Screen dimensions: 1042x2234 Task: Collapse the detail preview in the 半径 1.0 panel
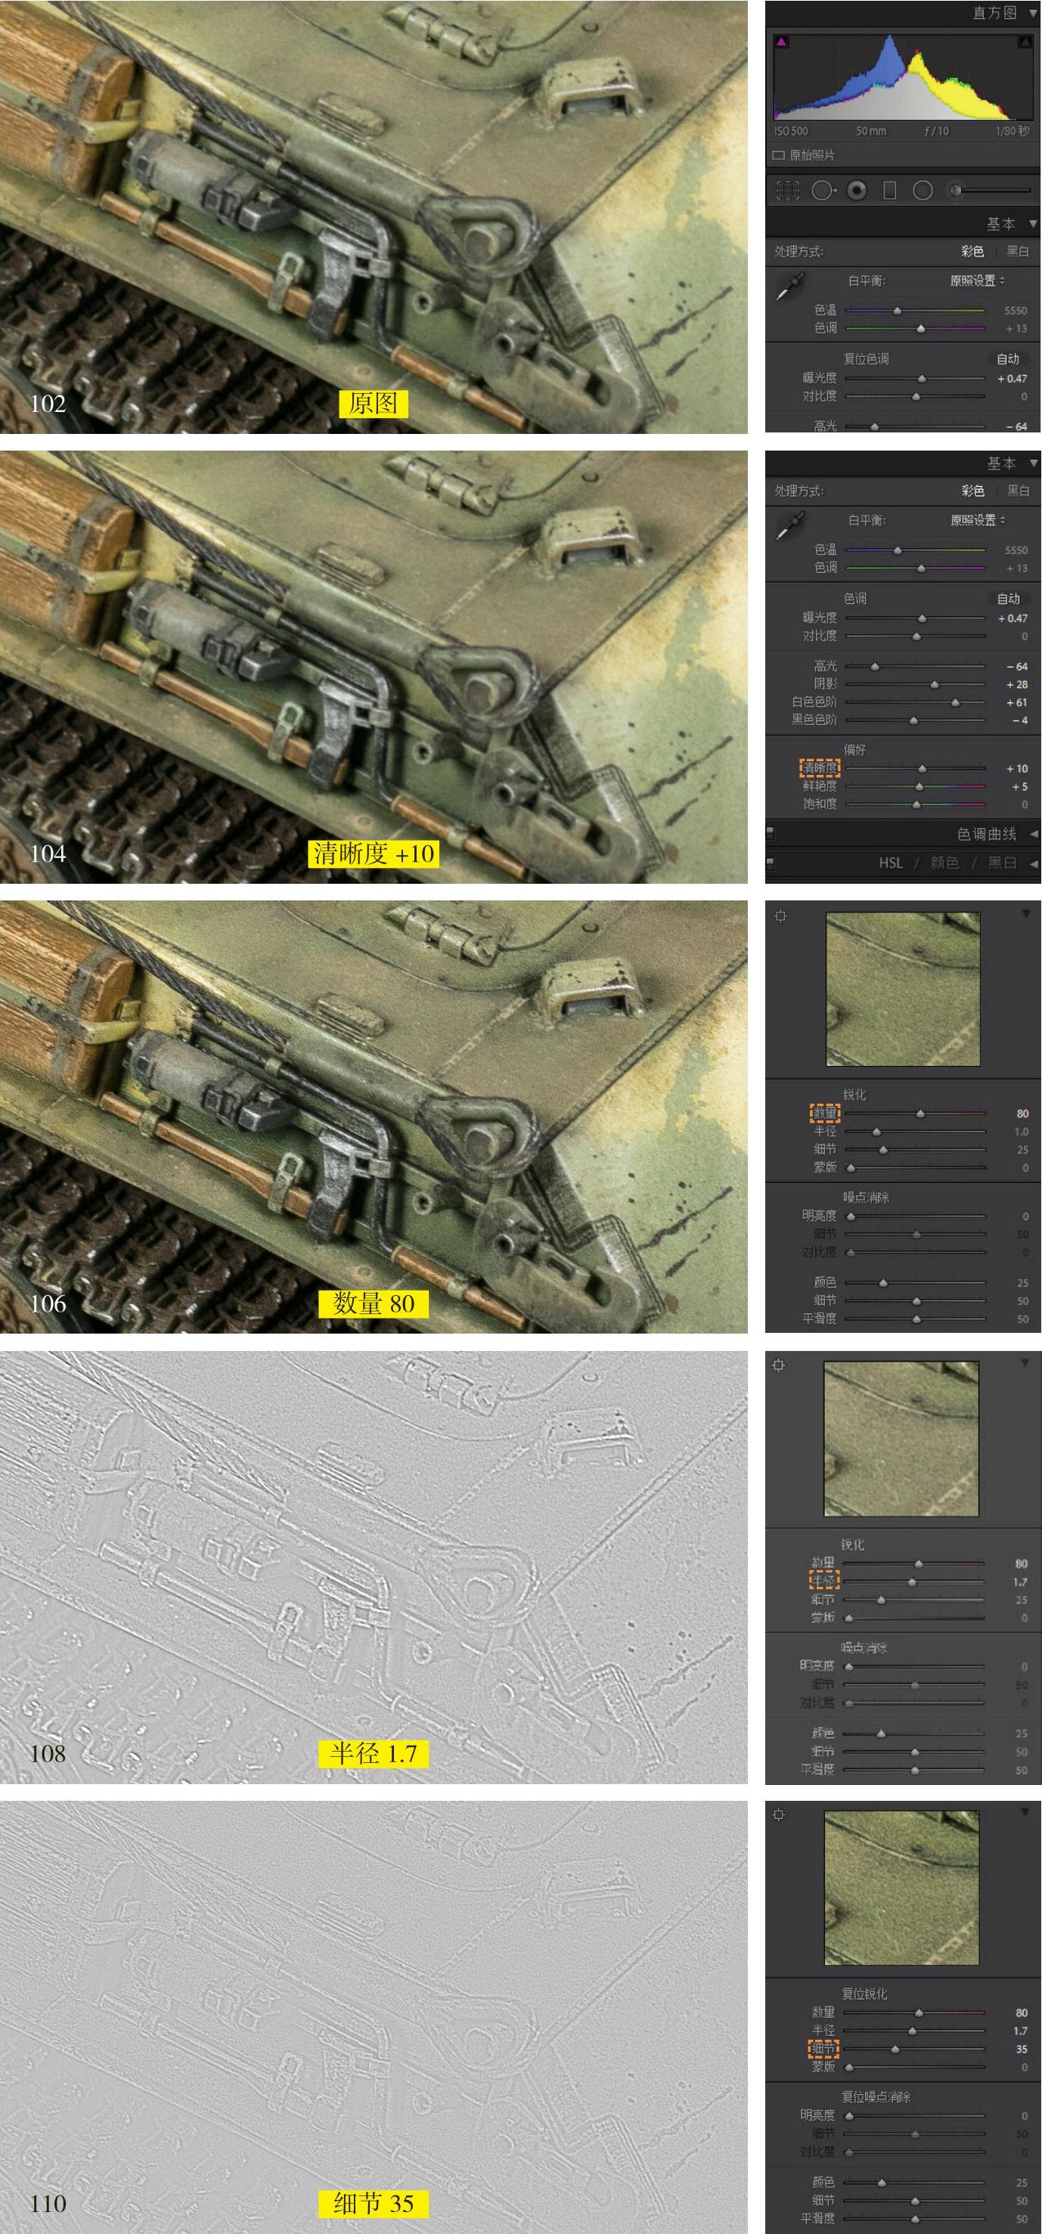(x=1025, y=913)
